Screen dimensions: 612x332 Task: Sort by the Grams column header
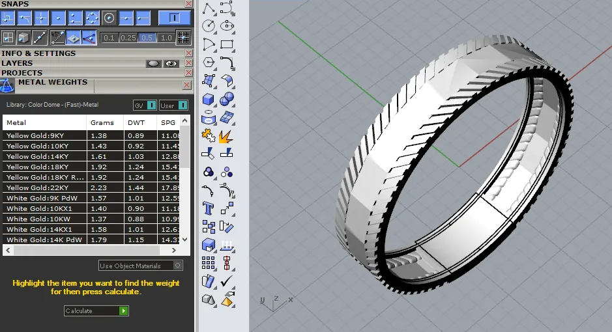click(x=104, y=122)
